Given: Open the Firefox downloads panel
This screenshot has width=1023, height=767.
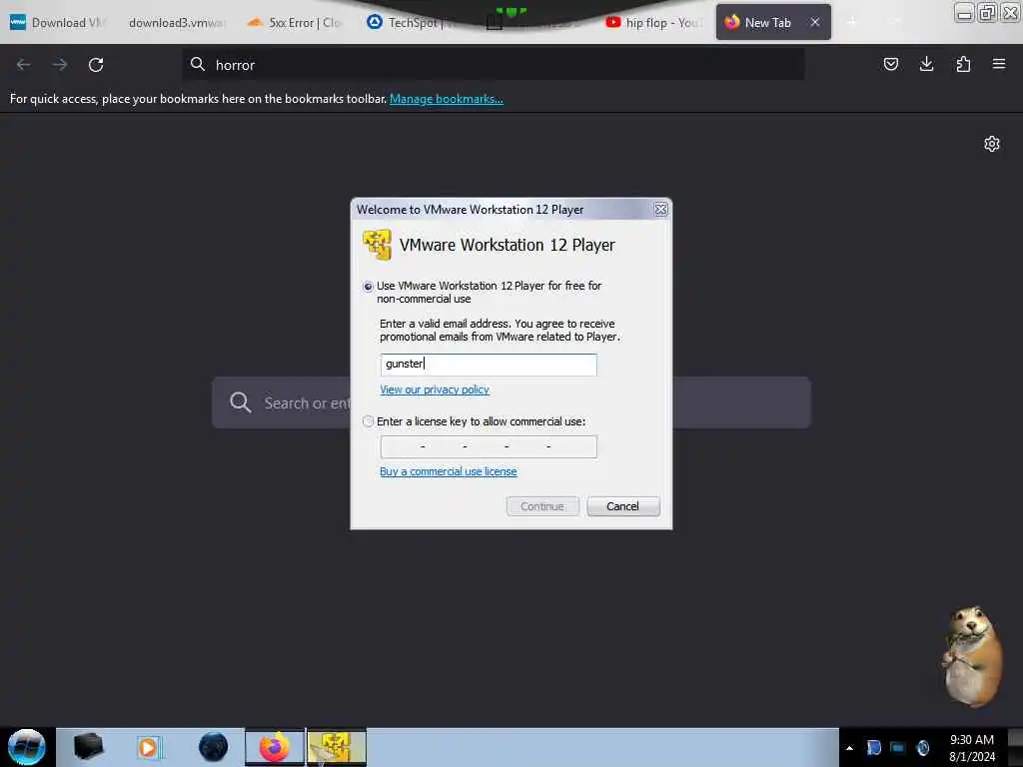Looking at the screenshot, I should point(926,64).
